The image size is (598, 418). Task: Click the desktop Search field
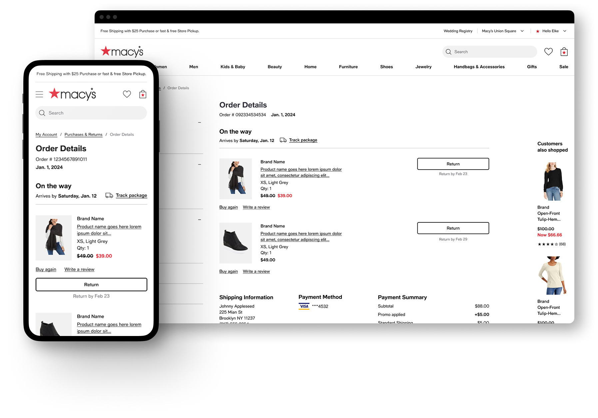click(x=489, y=52)
